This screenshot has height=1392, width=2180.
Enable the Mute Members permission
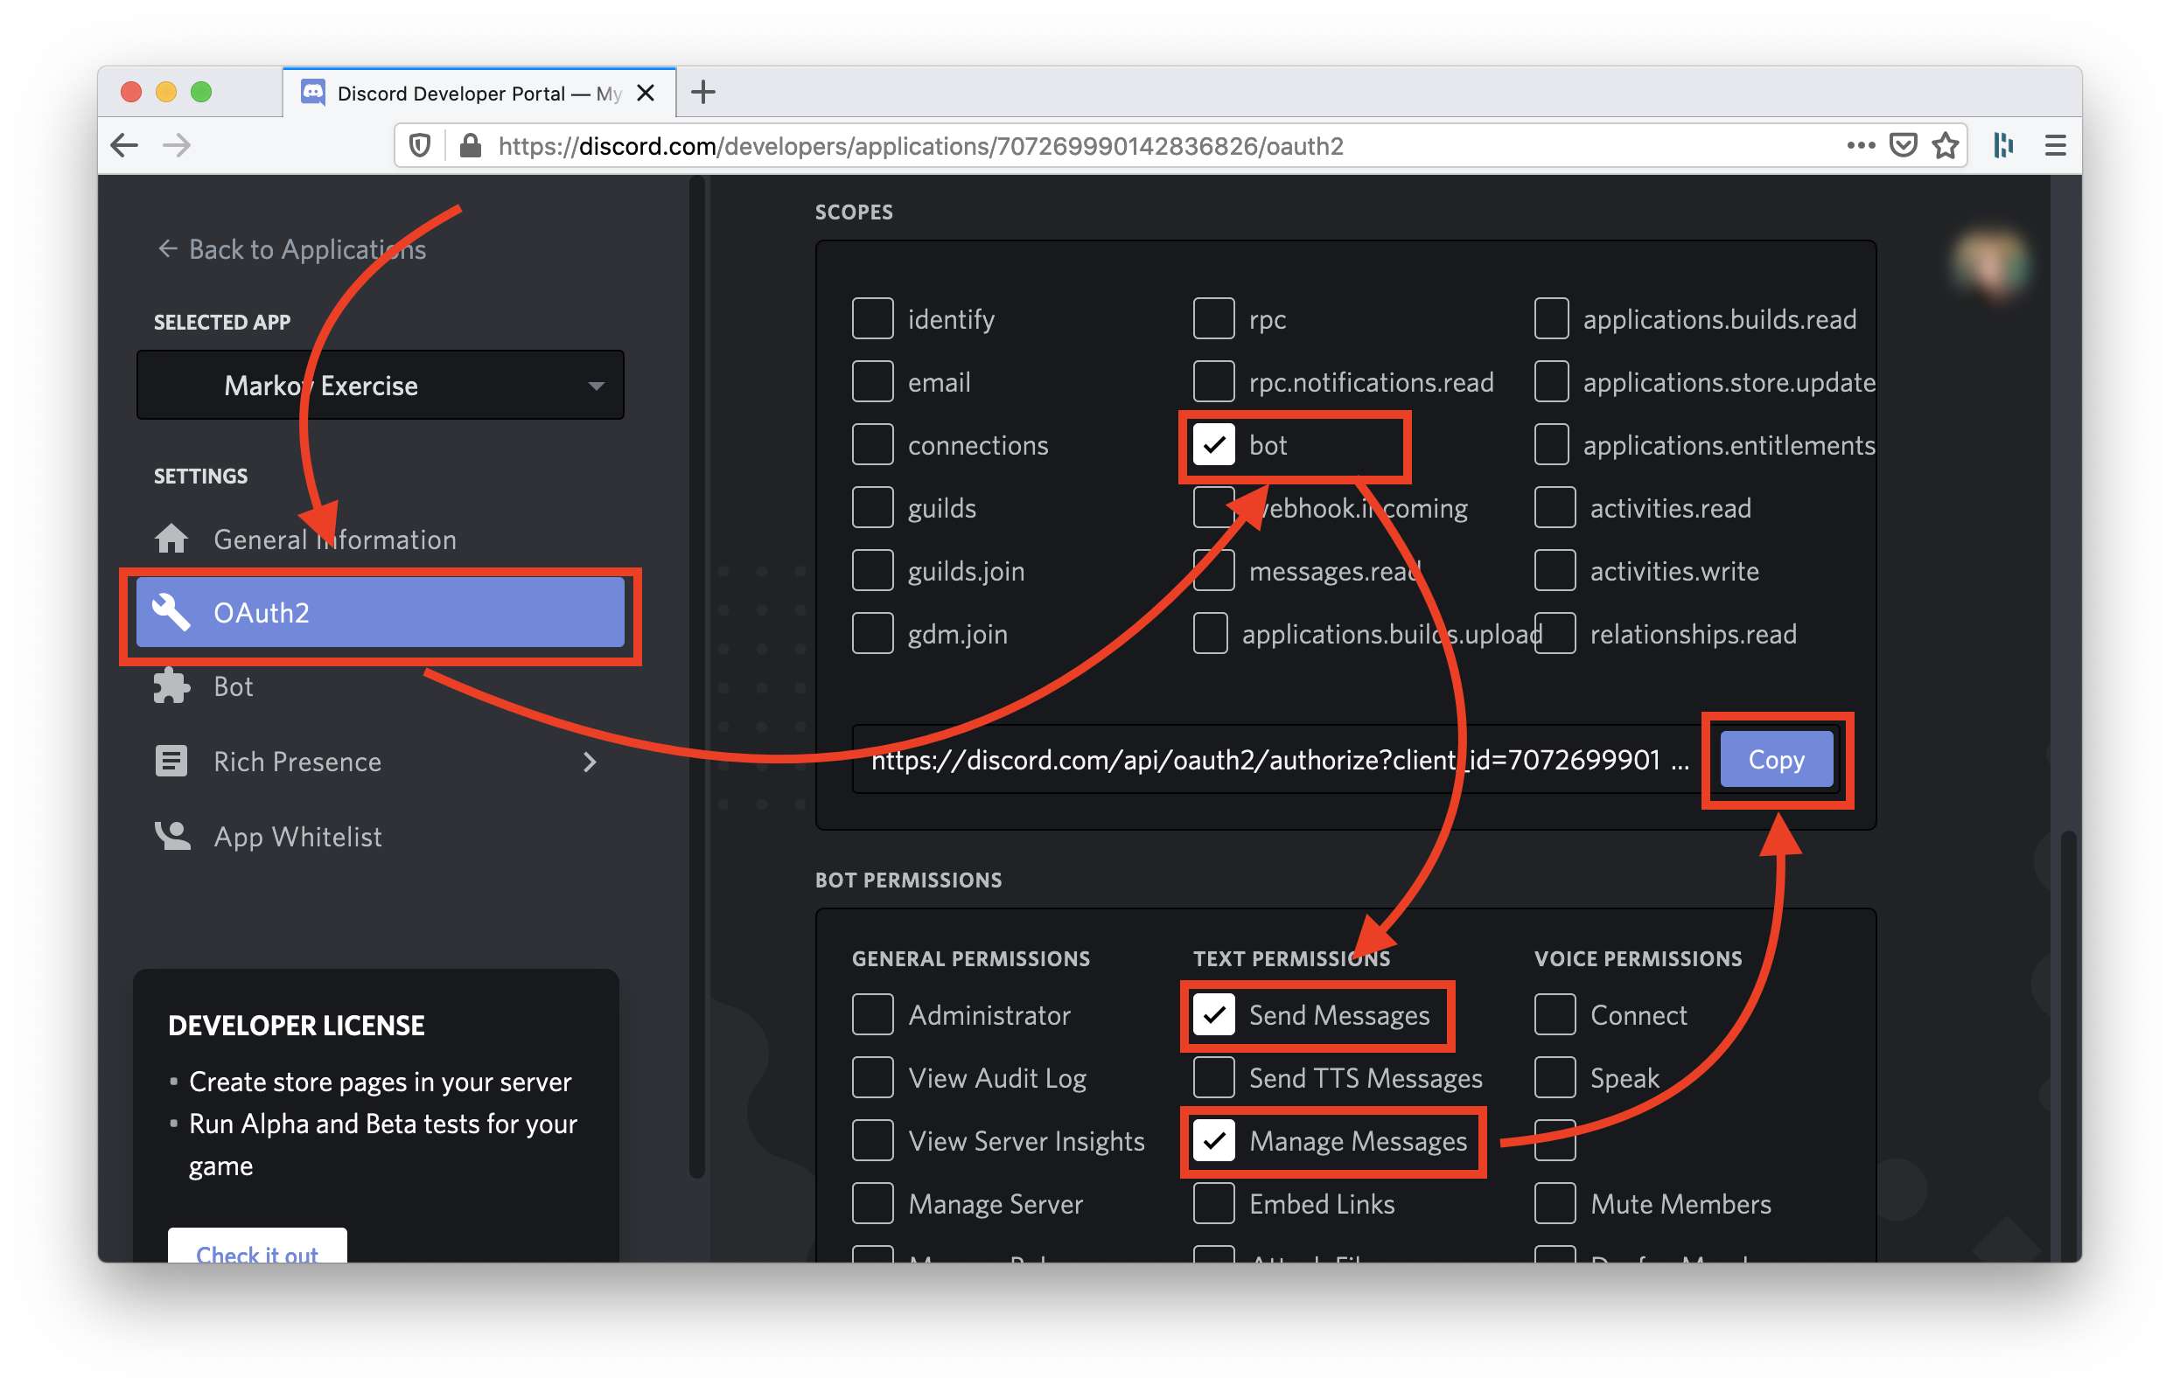[1555, 1204]
